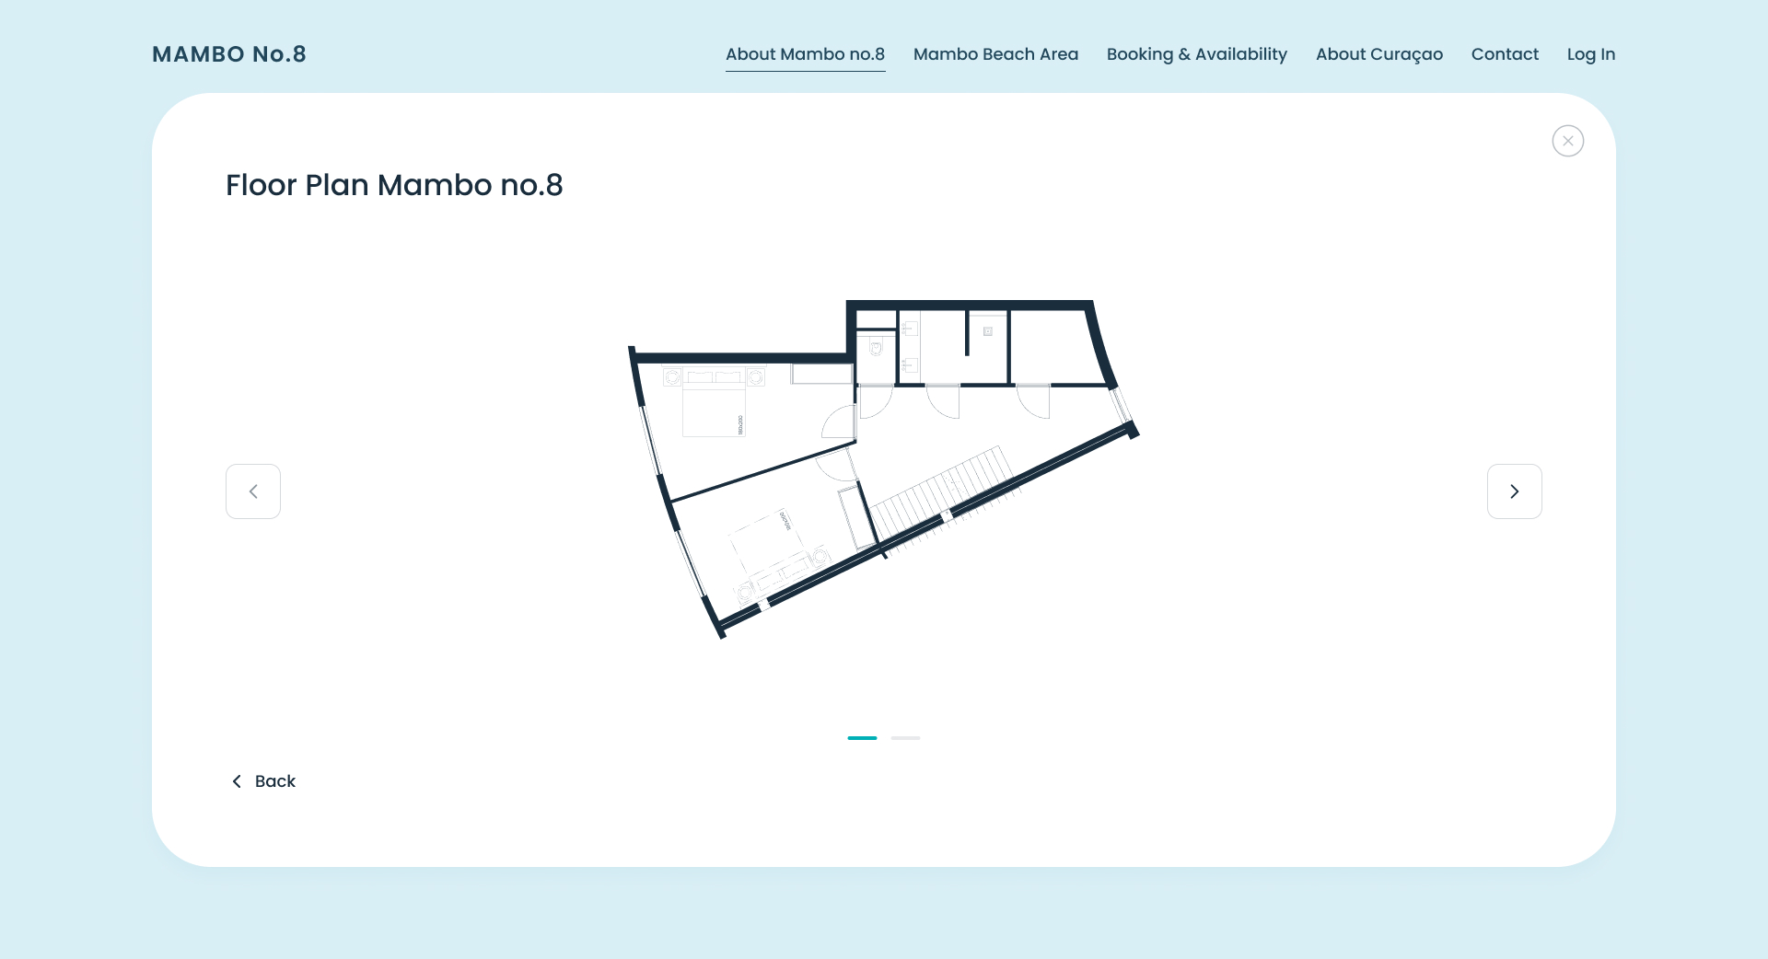Go to Booking & Availability
This screenshot has height=959, width=1768.
(1196, 54)
